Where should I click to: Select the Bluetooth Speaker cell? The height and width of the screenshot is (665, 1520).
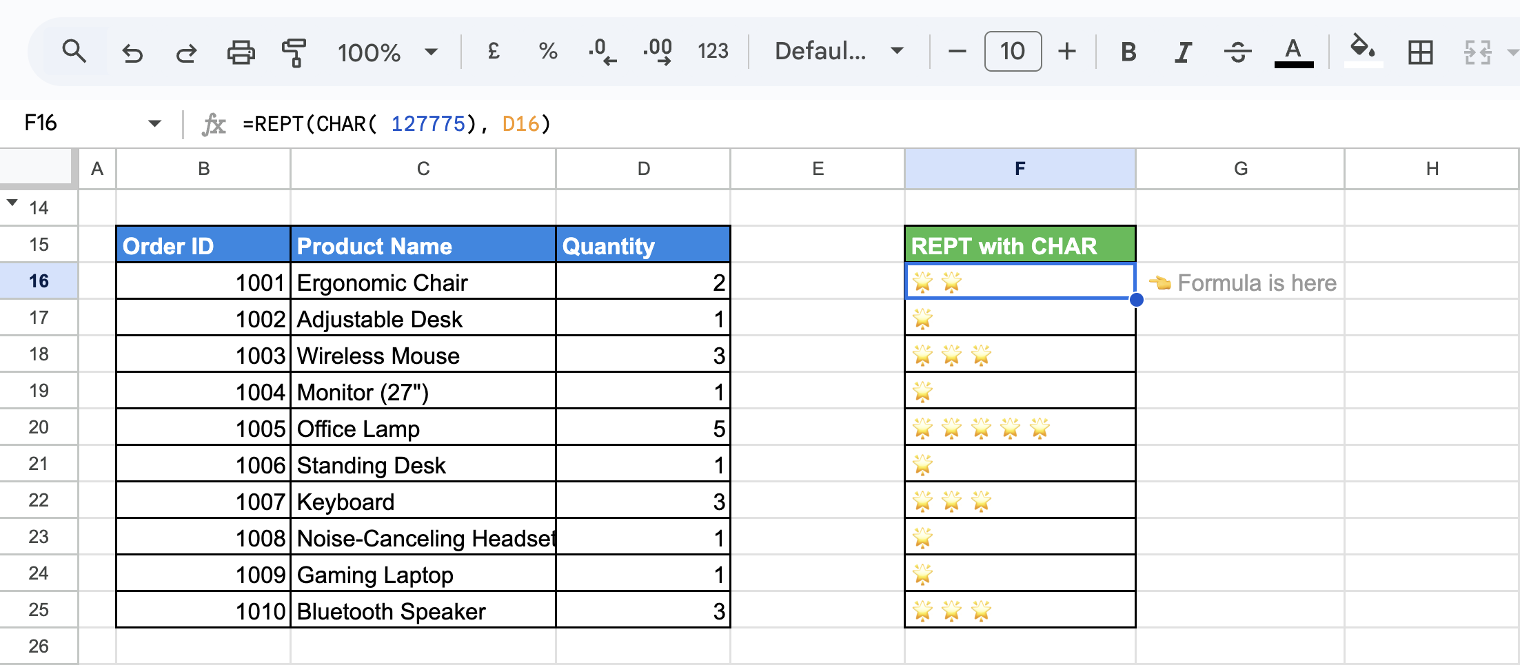(423, 611)
